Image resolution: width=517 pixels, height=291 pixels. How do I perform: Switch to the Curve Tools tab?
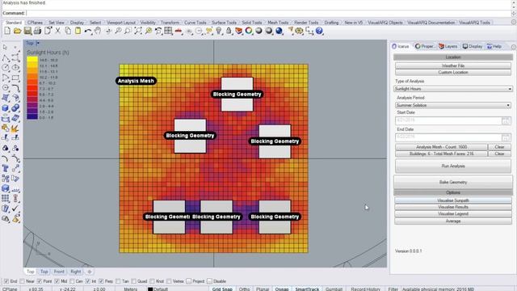click(x=195, y=23)
